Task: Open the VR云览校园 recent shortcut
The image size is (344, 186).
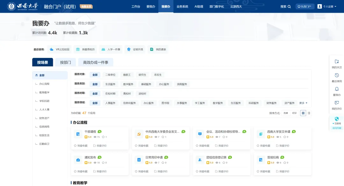Action: [59, 50]
